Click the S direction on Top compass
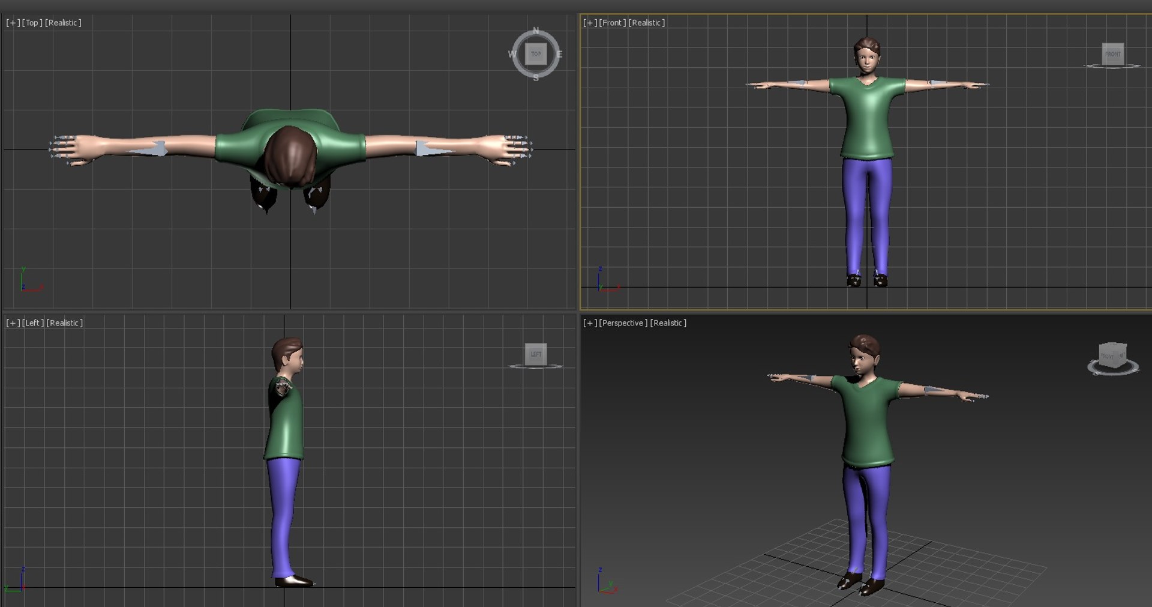 click(536, 78)
